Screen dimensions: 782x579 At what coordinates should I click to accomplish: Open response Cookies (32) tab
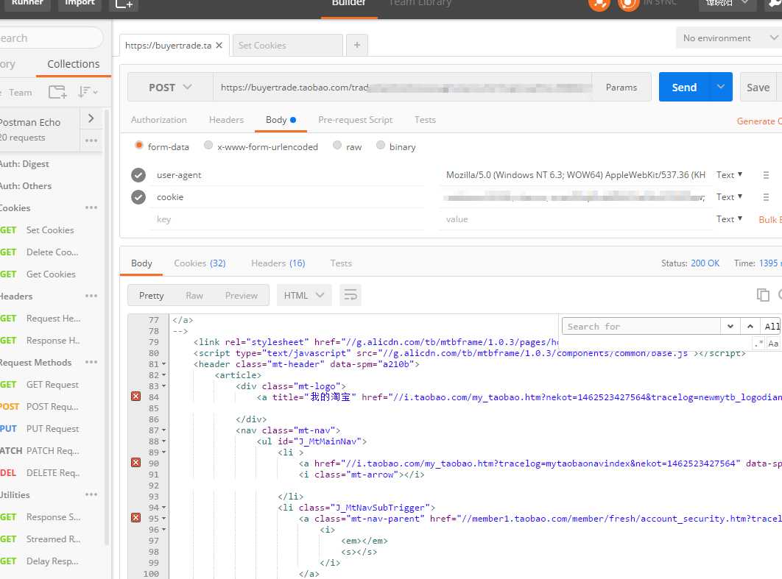(200, 263)
